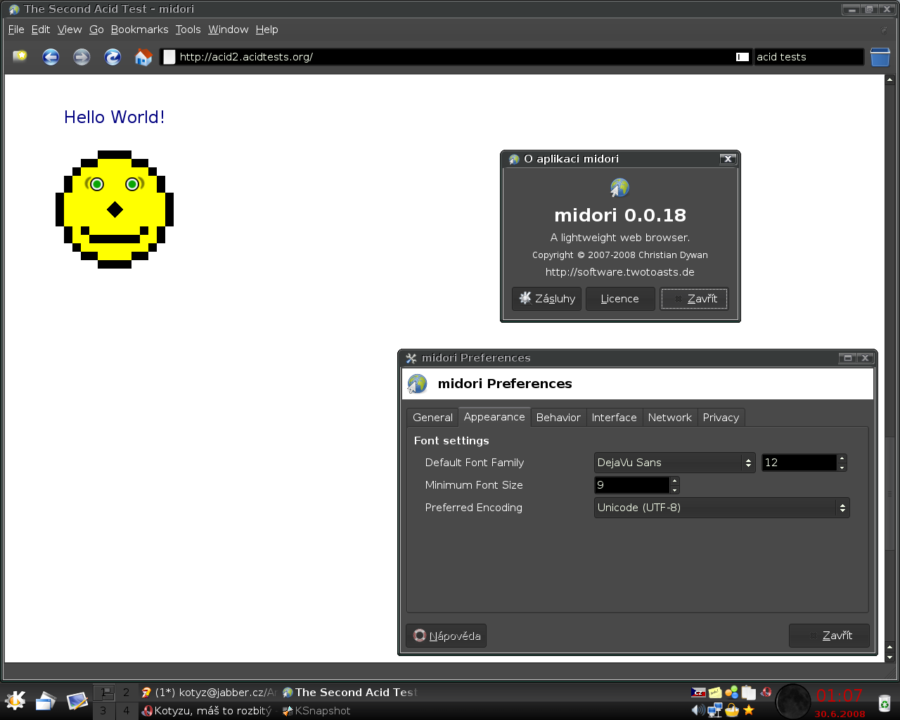Launch the drawing tablet panel icon
This screenshot has width=900, height=720.
[77, 700]
